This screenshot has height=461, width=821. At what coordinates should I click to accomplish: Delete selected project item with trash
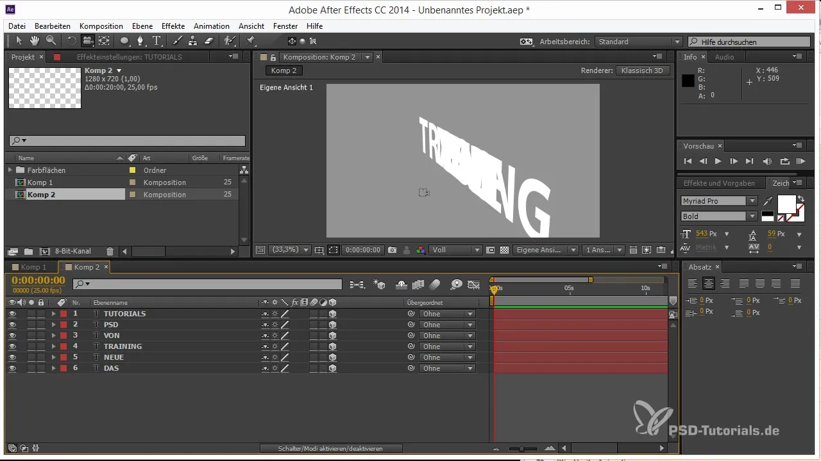[x=110, y=252]
